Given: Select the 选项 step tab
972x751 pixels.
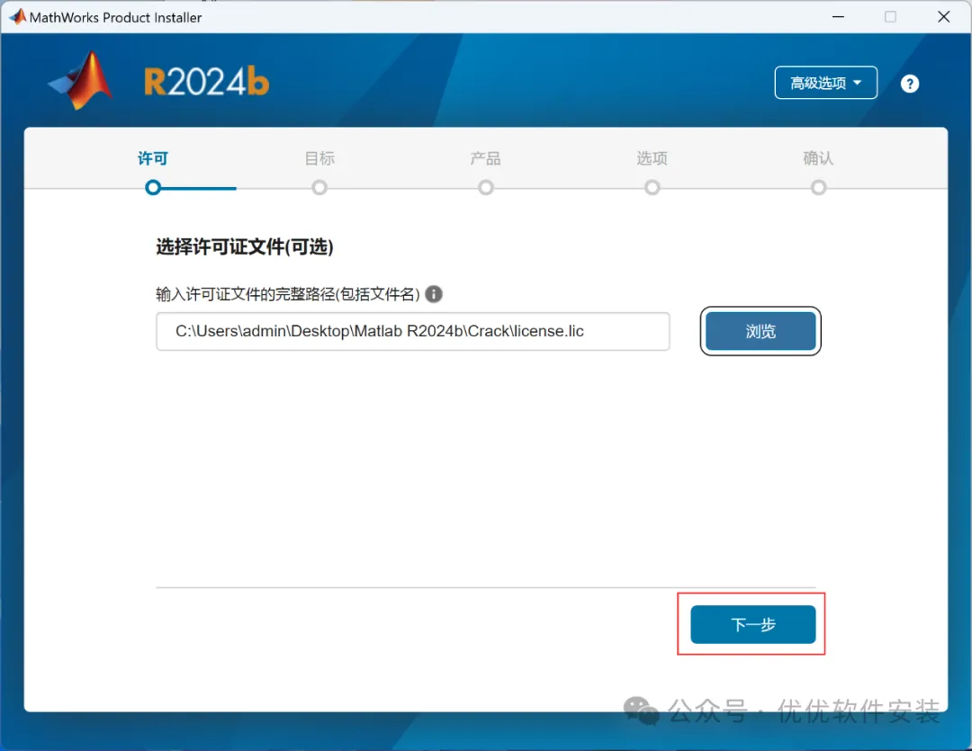Looking at the screenshot, I should tap(652, 158).
